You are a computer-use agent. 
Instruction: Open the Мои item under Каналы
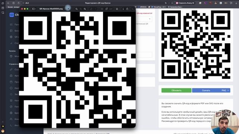pyautogui.click(x=14, y=56)
